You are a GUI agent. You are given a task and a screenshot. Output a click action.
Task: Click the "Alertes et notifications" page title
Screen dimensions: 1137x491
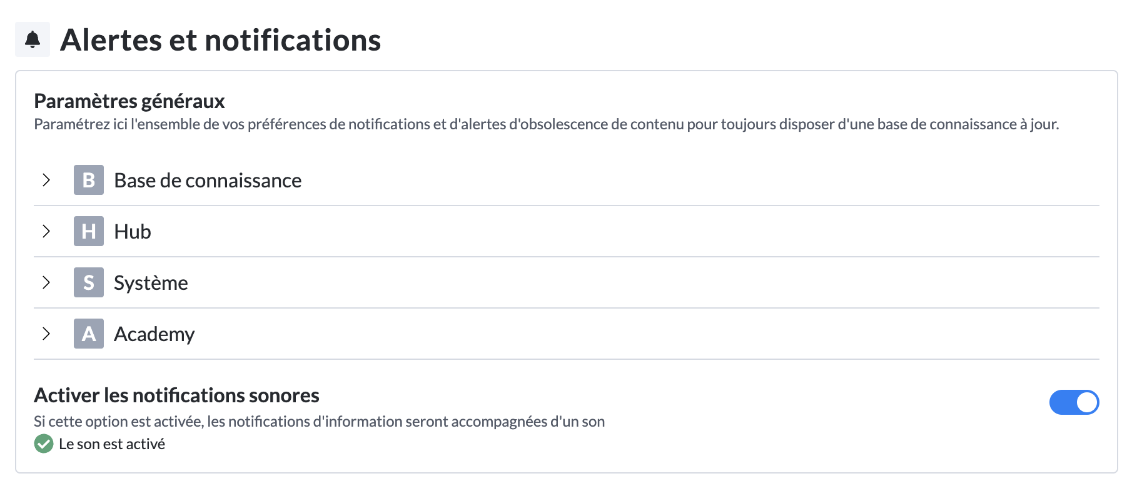[220, 40]
